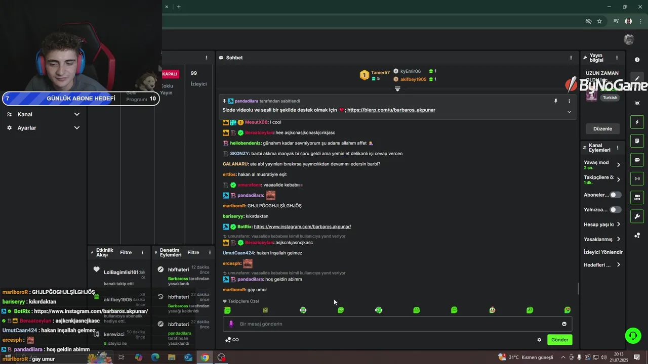Open File Explorer in the taskbar
Screen dimensions: 648x364
[172, 357]
